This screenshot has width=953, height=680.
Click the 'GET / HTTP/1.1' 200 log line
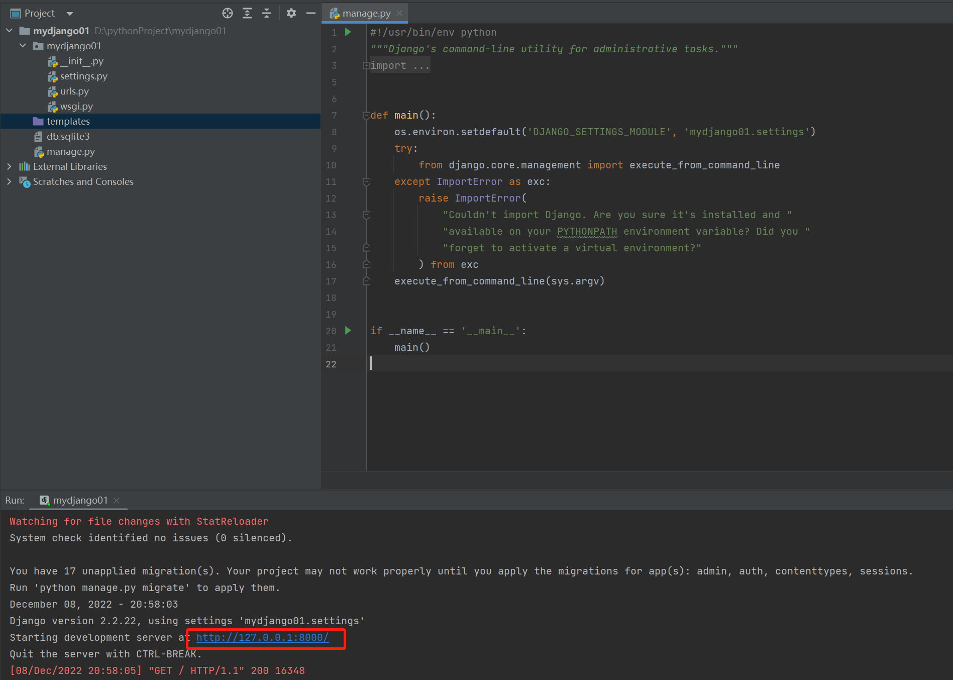(x=157, y=671)
